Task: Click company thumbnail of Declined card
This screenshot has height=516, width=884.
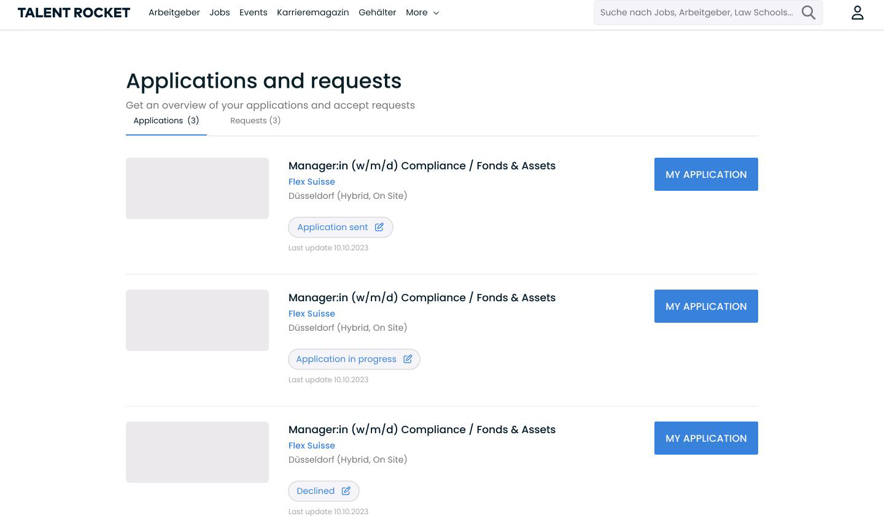Action: (x=197, y=452)
